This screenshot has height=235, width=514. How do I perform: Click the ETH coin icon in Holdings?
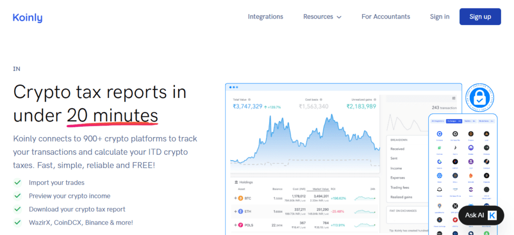tap(240, 211)
